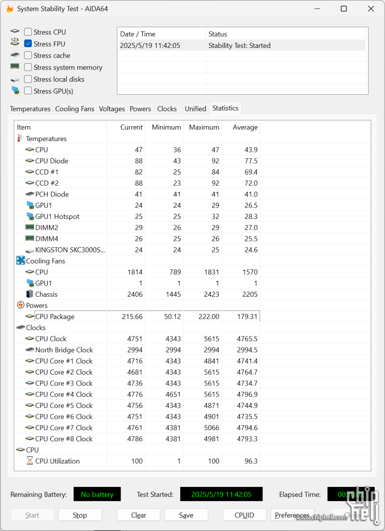
Task: Click the Minimum column header
Action: coord(164,127)
